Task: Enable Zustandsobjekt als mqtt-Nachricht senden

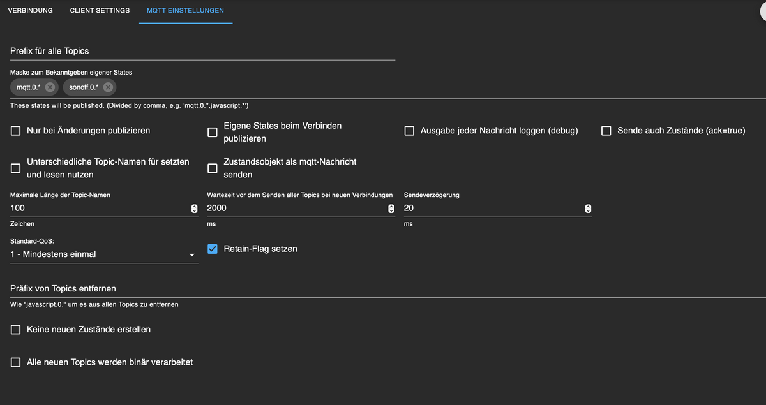Action: click(213, 168)
